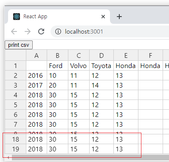Click the 15 cell in row 19

79,149
